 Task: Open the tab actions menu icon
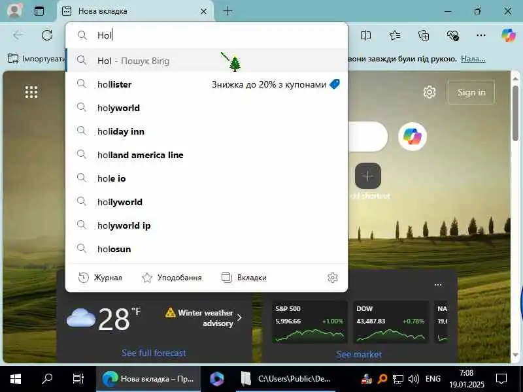[x=39, y=11]
